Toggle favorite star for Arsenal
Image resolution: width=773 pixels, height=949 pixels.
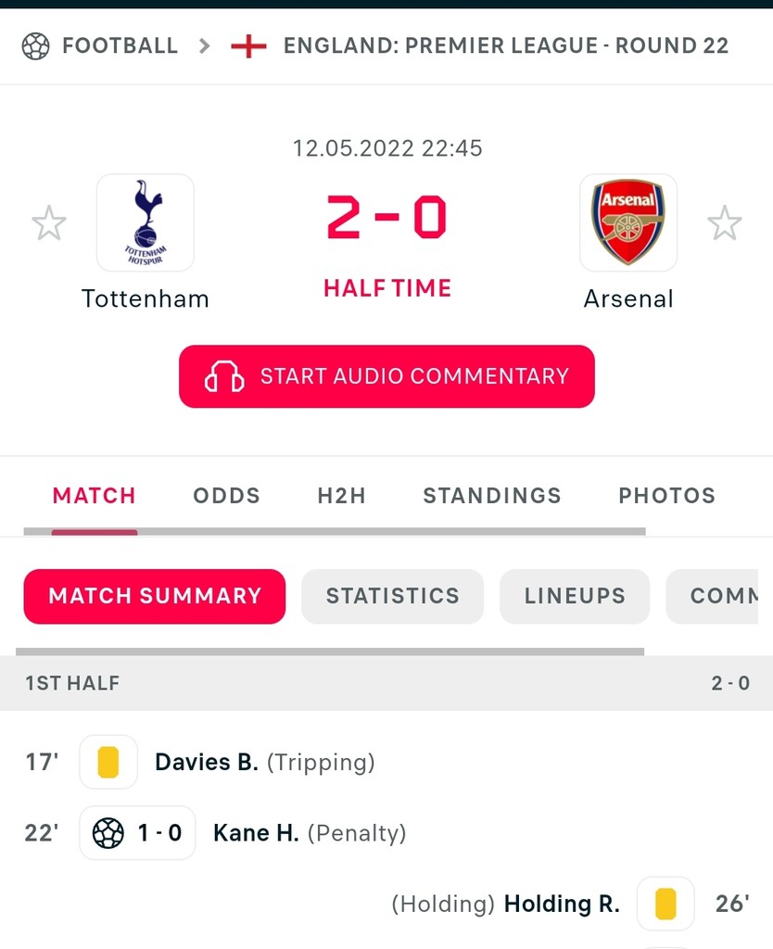[725, 223]
